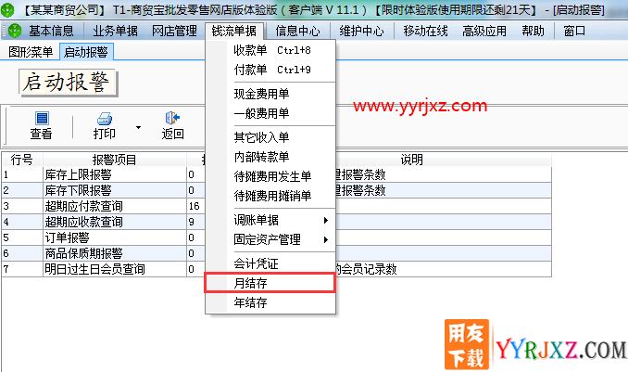Click the 查看 view icon in toolbar
The height and width of the screenshot is (372, 628).
42,119
